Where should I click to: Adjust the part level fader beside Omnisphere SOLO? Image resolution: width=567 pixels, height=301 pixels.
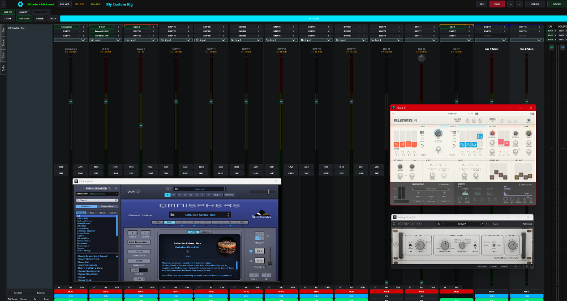click(x=270, y=263)
